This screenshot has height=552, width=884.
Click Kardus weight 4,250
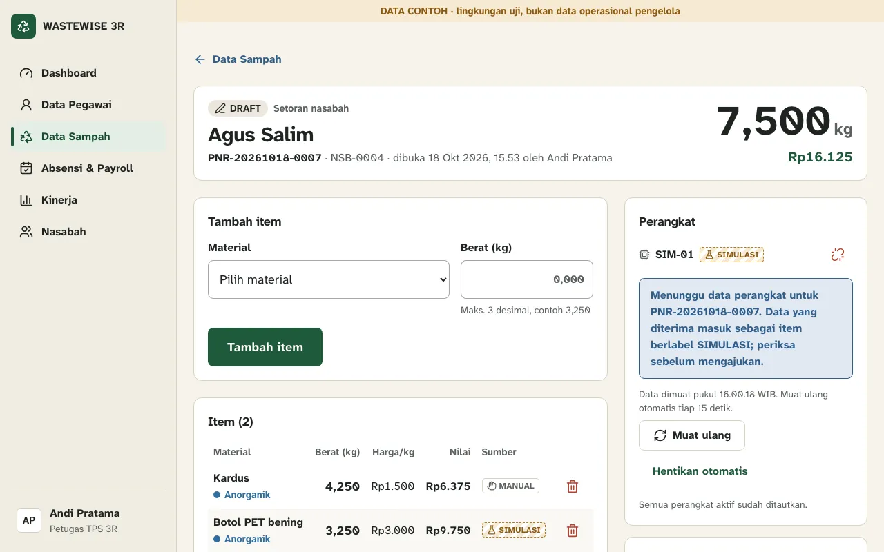[343, 486]
